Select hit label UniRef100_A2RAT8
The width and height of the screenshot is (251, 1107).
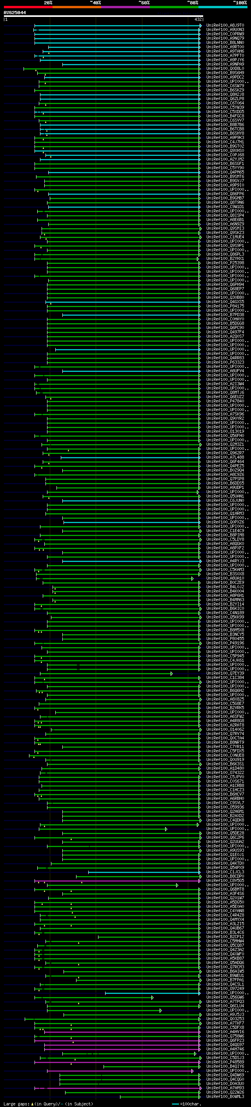pyautogui.click(x=225, y=725)
